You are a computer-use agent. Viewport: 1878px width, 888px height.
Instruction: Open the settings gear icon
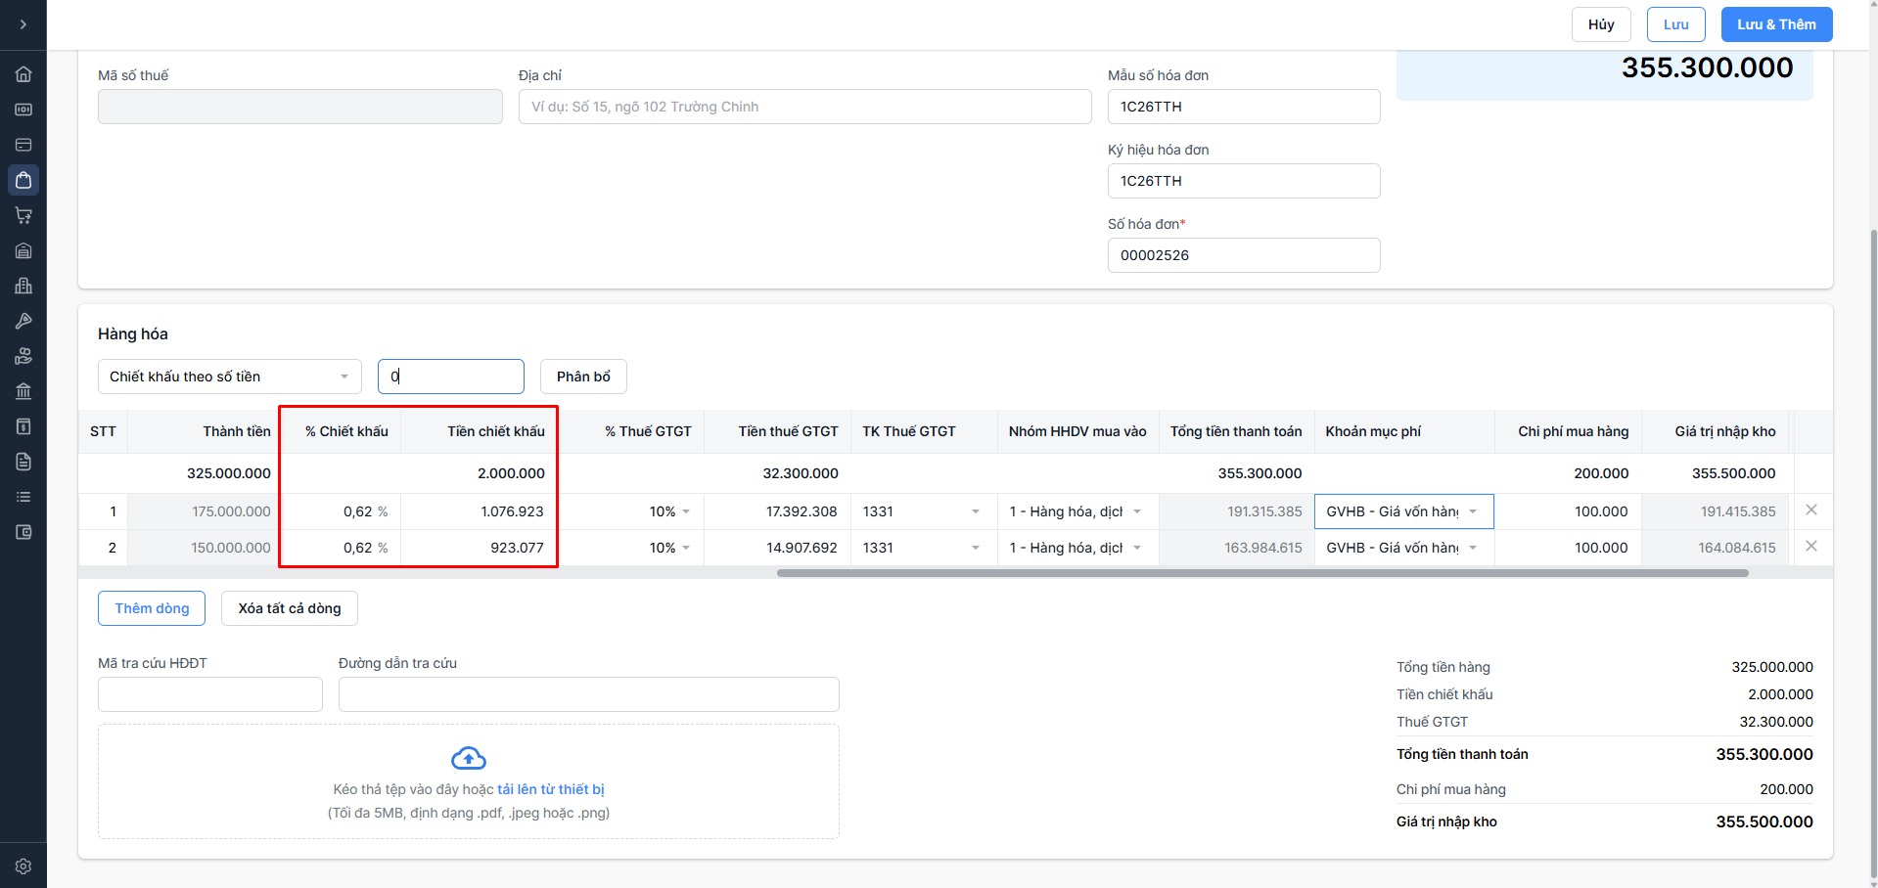click(x=23, y=866)
